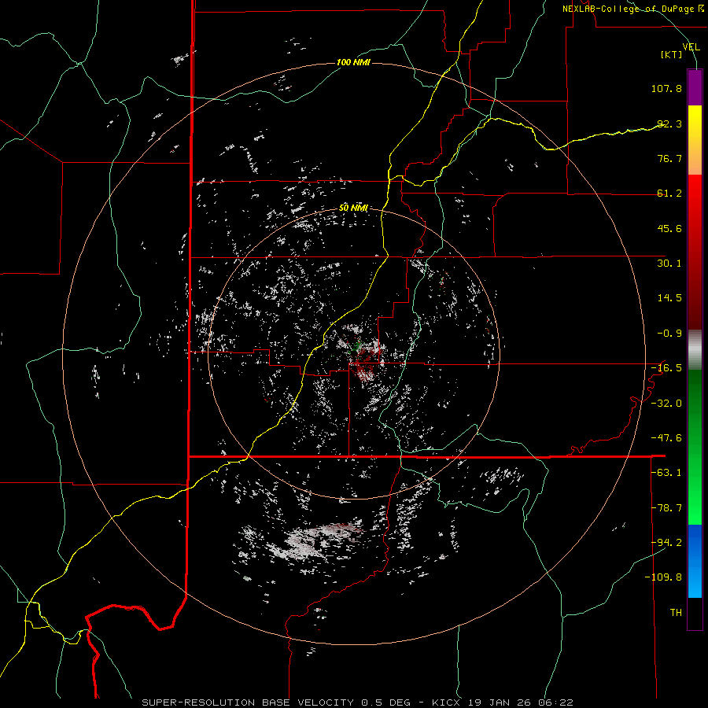This screenshot has height=708, width=708.
Task: Select the -63.1 legend value
Action: (x=666, y=473)
